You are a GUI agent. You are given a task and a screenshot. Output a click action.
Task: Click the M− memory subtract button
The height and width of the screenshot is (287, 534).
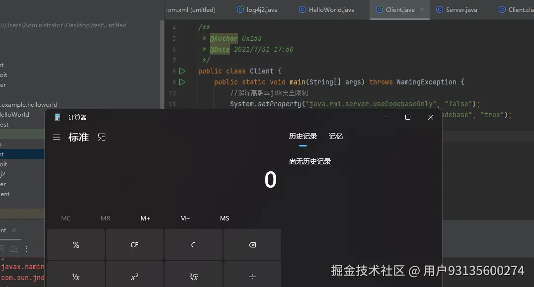point(185,218)
